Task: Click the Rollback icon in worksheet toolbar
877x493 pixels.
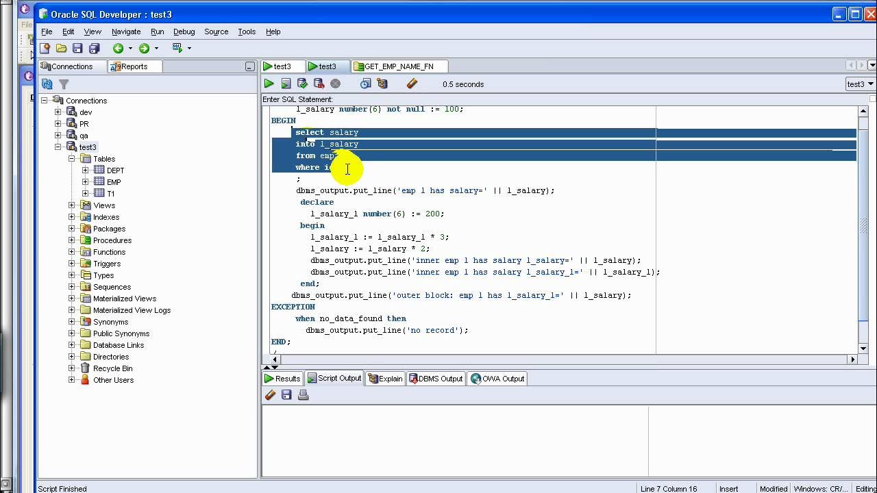Action: (x=319, y=84)
